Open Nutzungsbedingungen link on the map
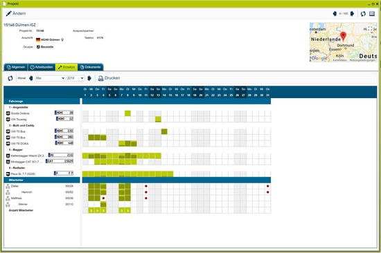This screenshot has height=253, width=381. (x=362, y=60)
